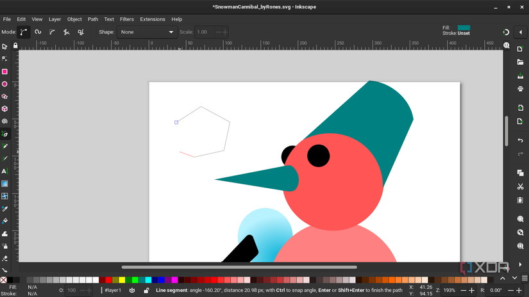Select the Rectangle tool
The height and width of the screenshot is (297, 529).
click(4, 72)
